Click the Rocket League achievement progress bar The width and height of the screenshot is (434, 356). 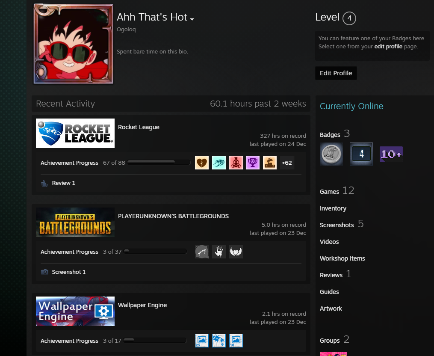click(159, 162)
